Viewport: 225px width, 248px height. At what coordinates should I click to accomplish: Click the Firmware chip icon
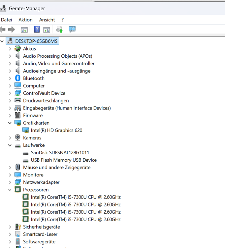[18, 115]
